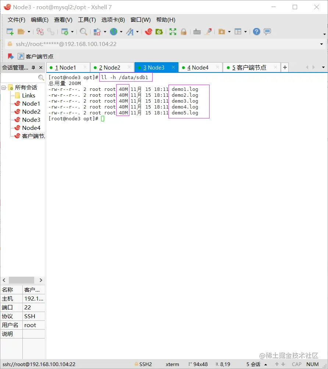
Task: Click the chat feedback bubble icon
Action: click(267, 32)
